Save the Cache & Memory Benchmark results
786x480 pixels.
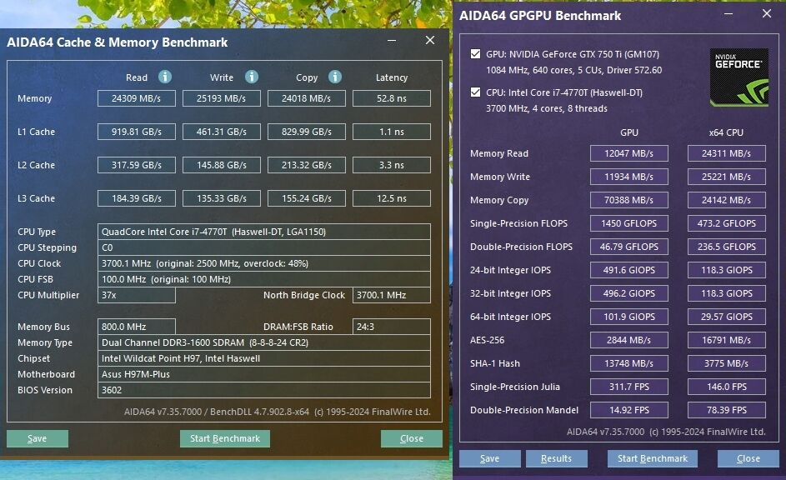click(x=38, y=438)
